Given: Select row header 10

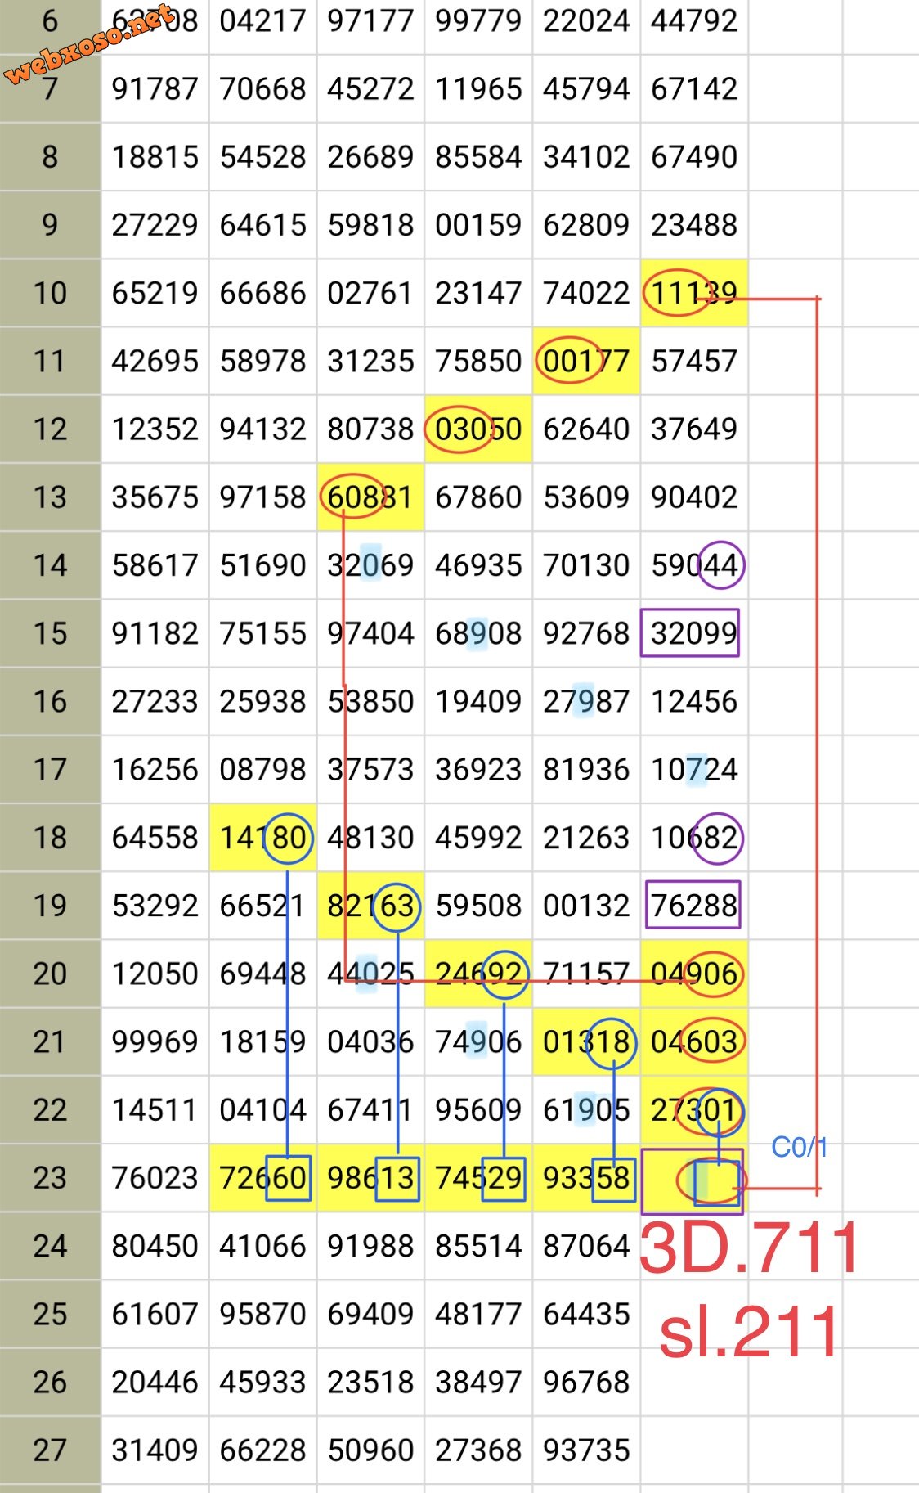Looking at the screenshot, I should pyautogui.click(x=50, y=293).
